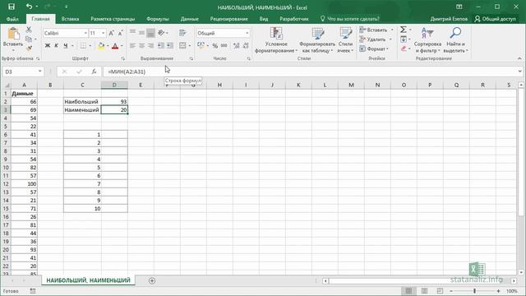Switch to Разметка страницы tab
Image resolution: width=526 pixels, height=296 pixels.
point(113,19)
